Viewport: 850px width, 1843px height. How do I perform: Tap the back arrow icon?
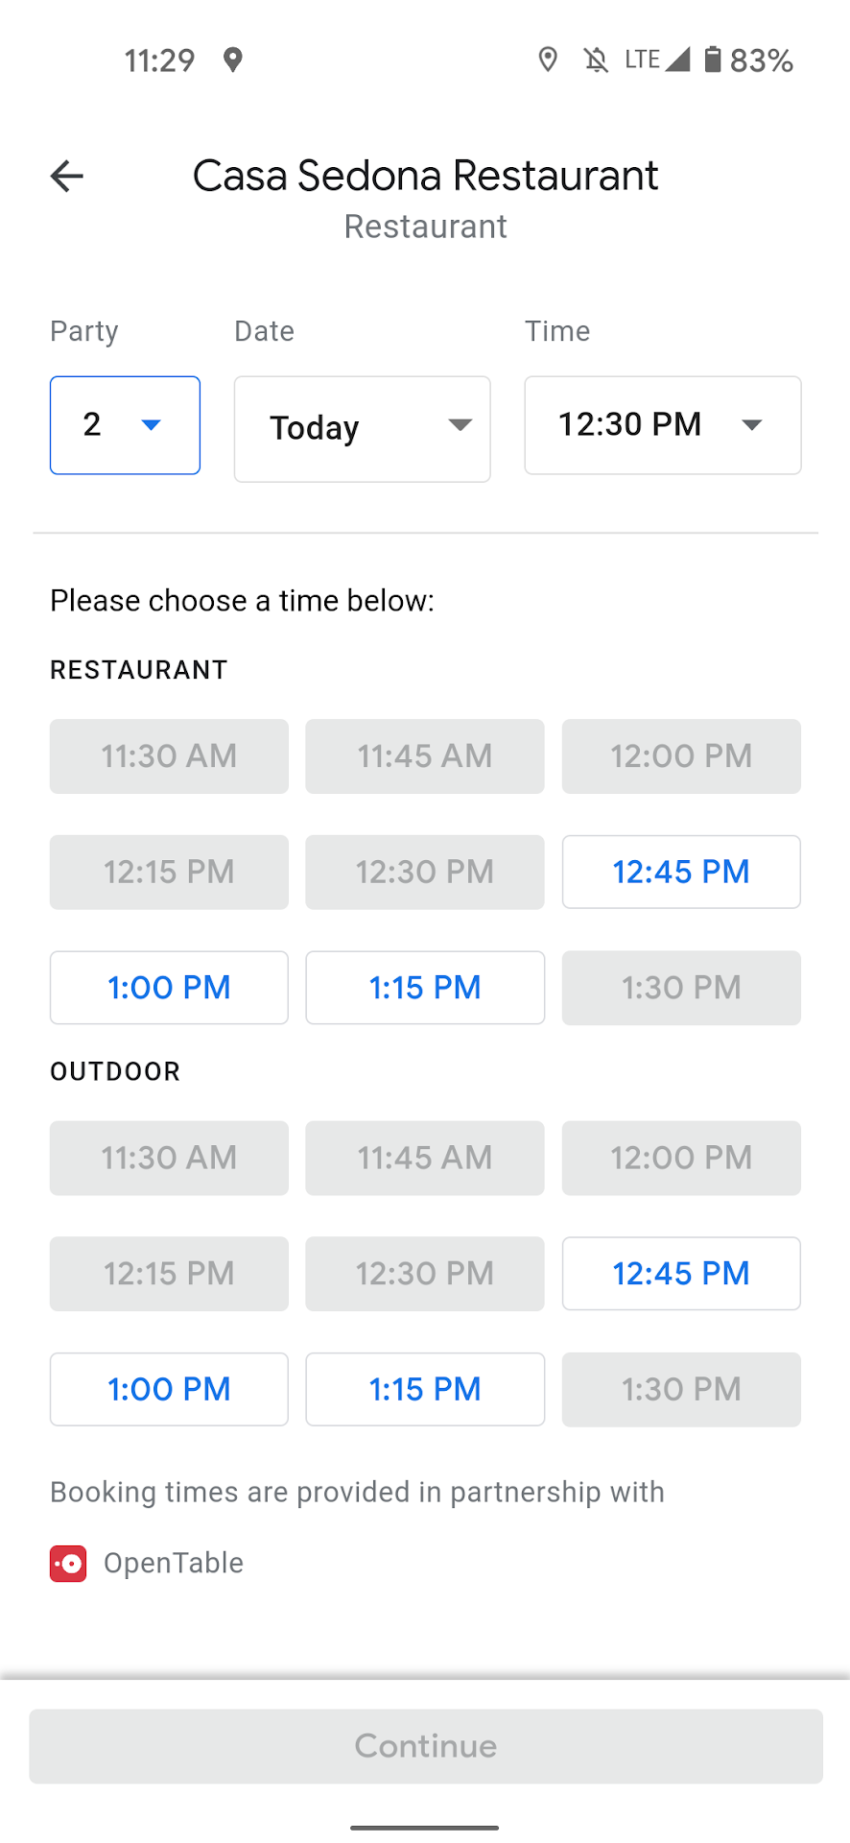tap(67, 176)
